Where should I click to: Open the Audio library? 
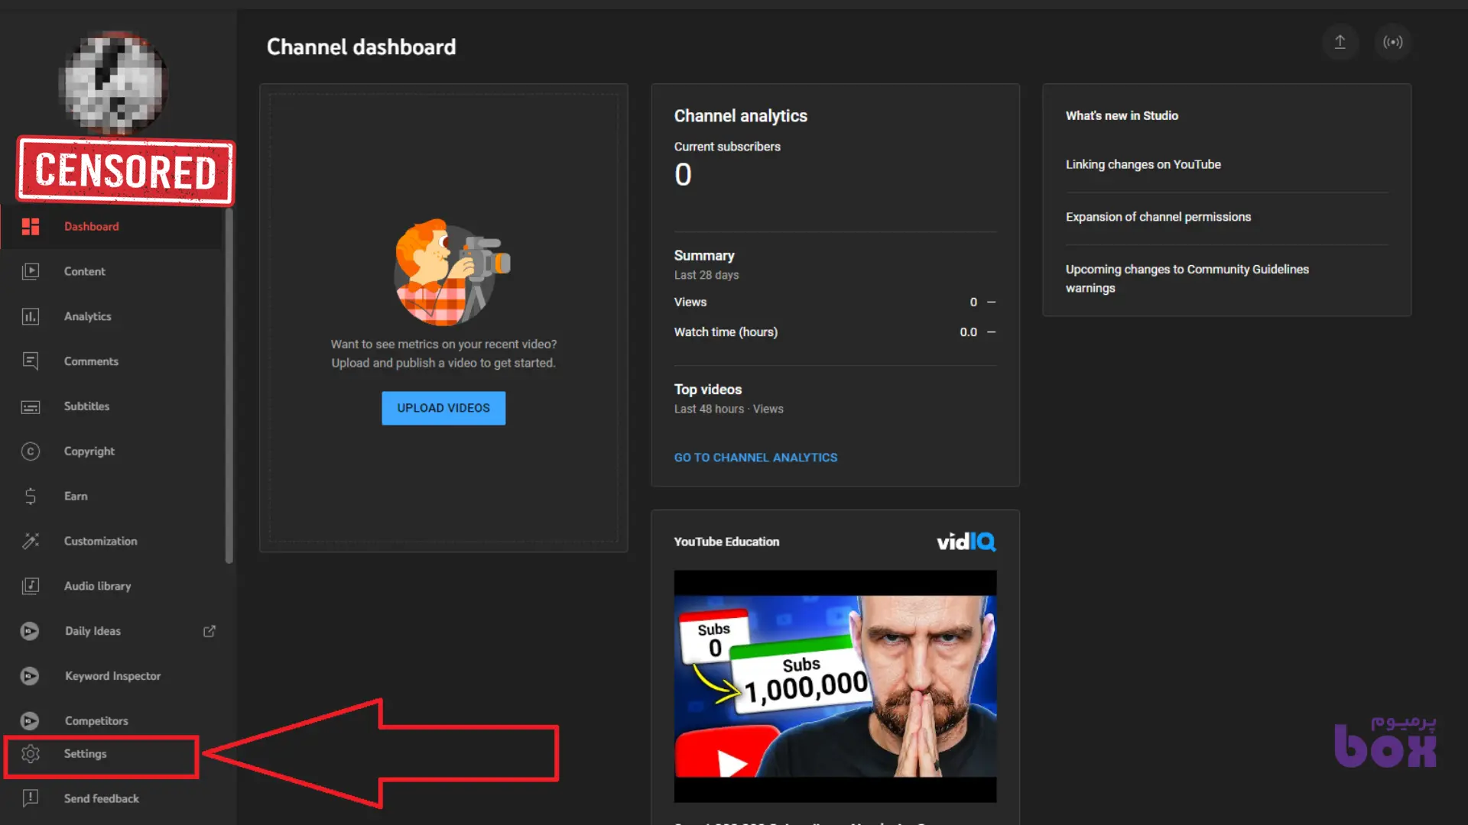[x=112, y=586]
